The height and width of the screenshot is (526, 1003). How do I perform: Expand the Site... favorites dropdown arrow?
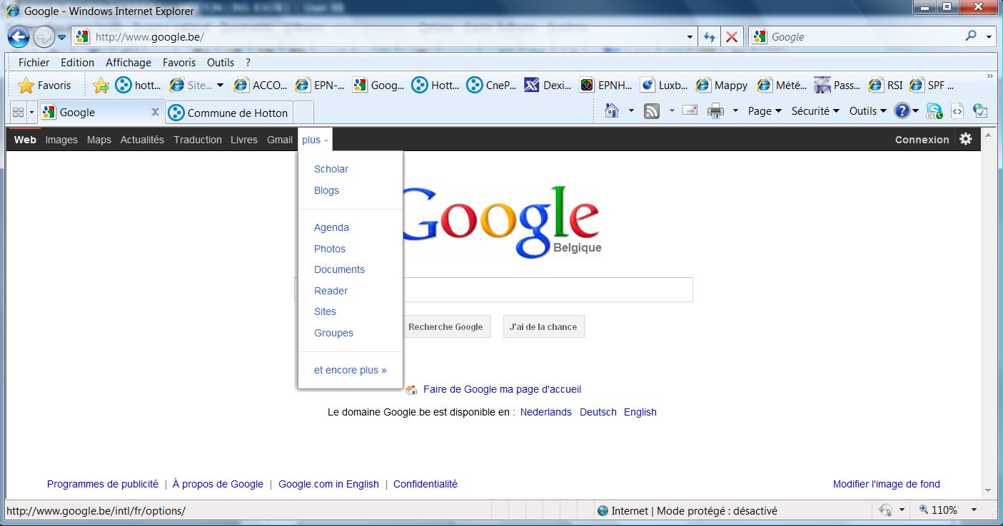tap(220, 86)
